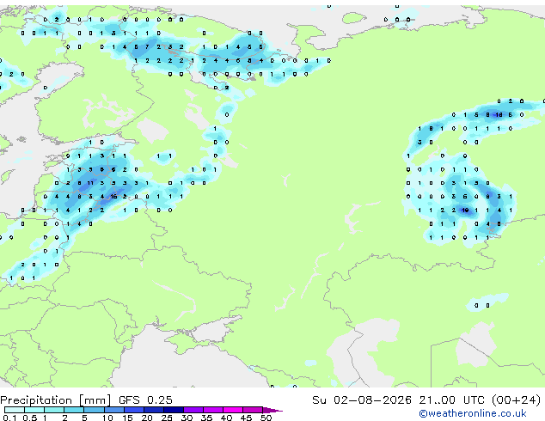Select the 2–5 mm legend color swatch
The height and width of the screenshot is (421, 545).
click(x=74, y=410)
